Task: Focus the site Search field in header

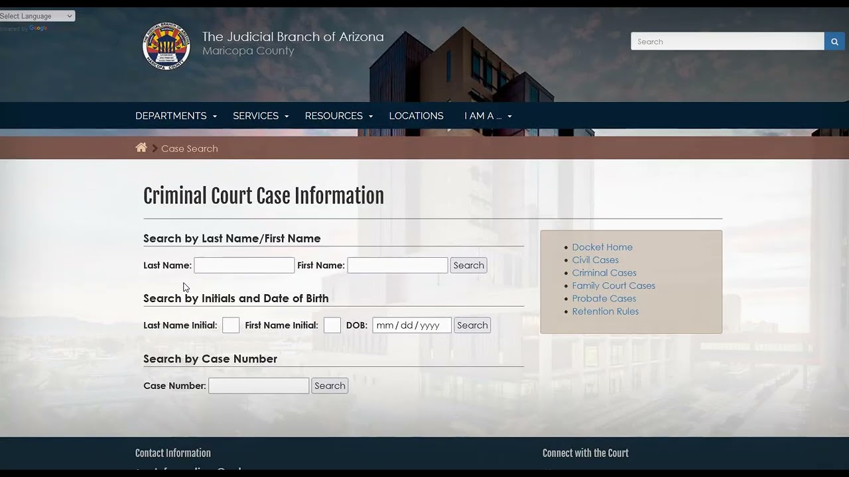Action: pyautogui.click(x=728, y=42)
